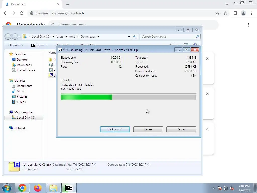Bookmark this tab with the star icon
257x193 pixels.
[x=225, y=13]
